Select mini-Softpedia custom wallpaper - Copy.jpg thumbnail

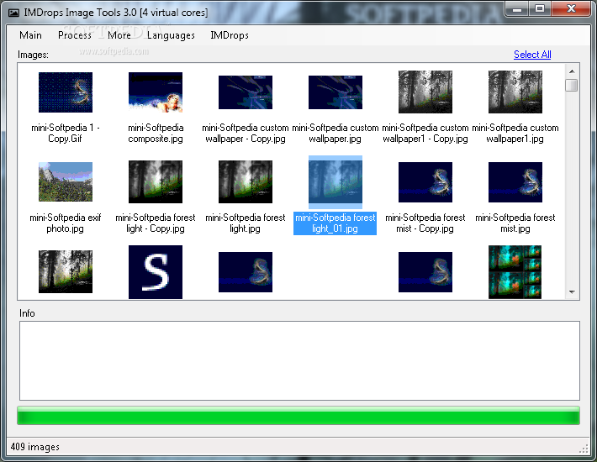click(x=246, y=92)
